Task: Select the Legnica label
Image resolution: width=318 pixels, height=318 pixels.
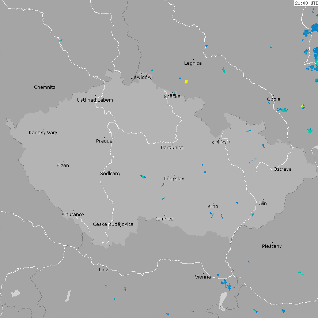Action: (193, 63)
